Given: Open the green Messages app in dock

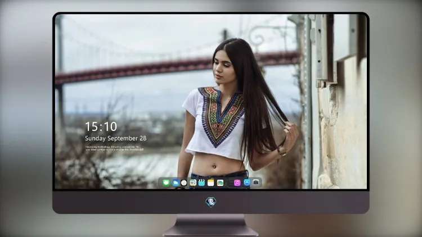Looking at the screenshot, I should [x=166, y=183].
